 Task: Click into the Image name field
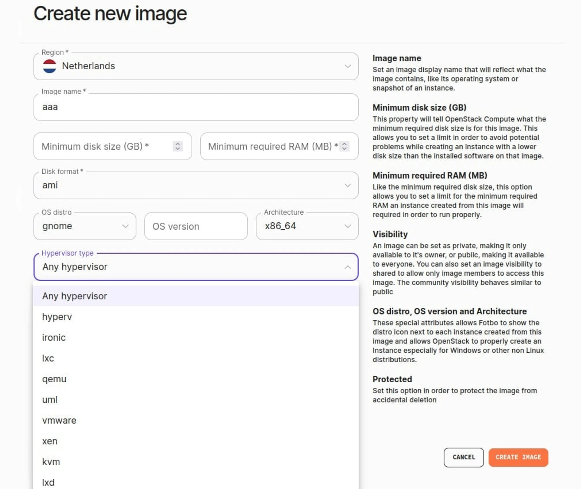click(x=196, y=107)
